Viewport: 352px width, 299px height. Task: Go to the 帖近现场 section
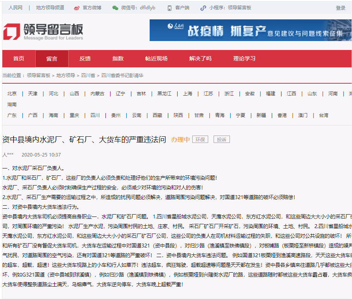pyautogui.click(x=156, y=59)
